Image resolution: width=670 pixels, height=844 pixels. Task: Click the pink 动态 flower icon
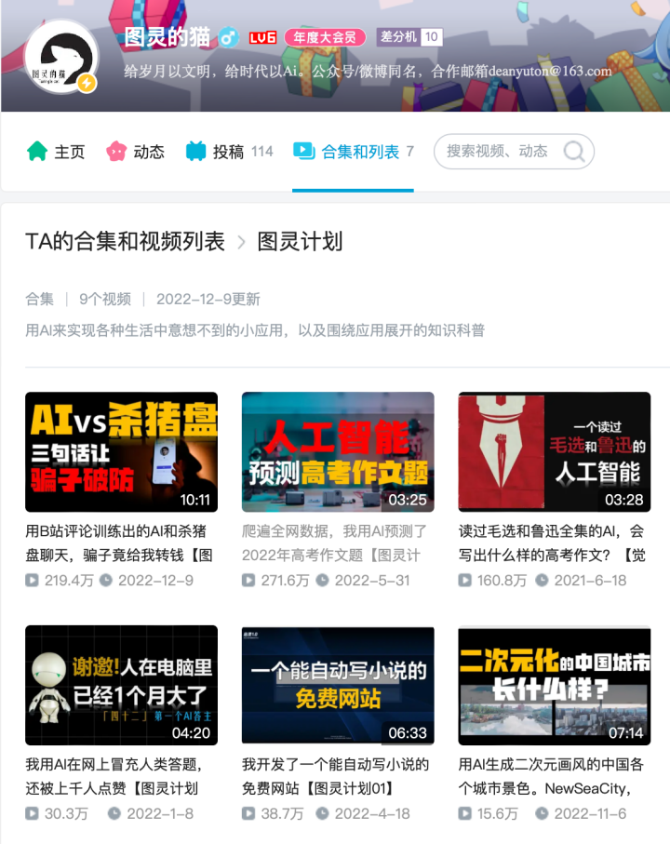click(x=116, y=152)
